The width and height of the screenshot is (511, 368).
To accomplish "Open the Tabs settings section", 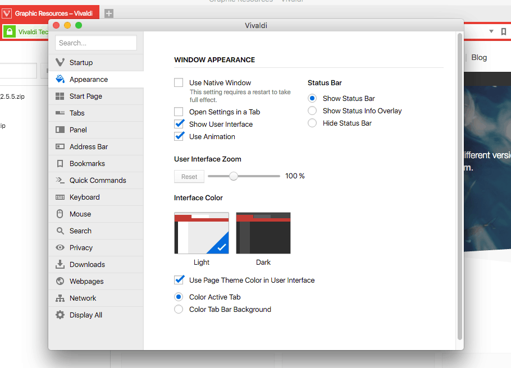I will point(96,113).
